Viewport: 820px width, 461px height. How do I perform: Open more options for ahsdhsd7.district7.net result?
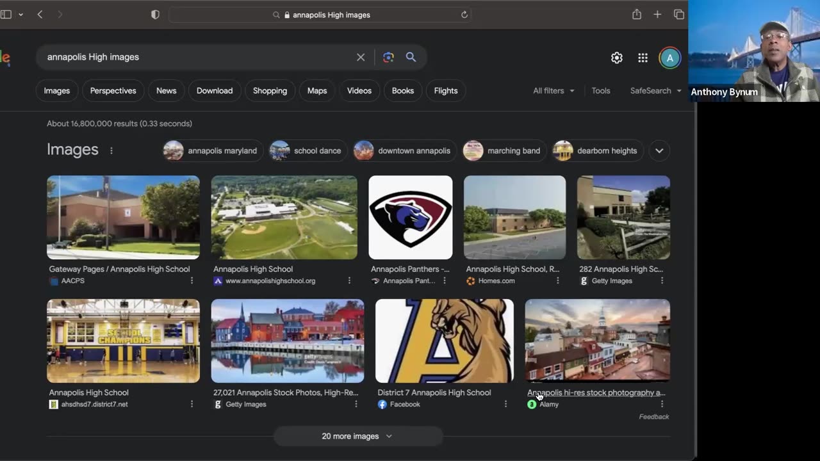[x=192, y=405]
